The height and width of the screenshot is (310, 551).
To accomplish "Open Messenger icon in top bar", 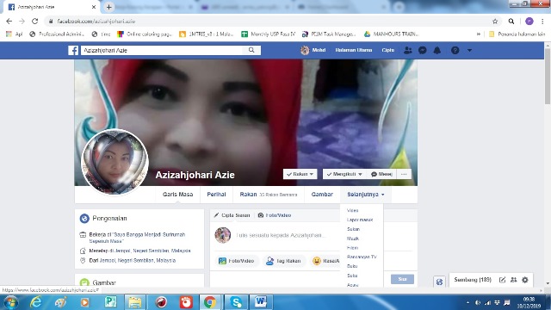I will tap(423, 50).
